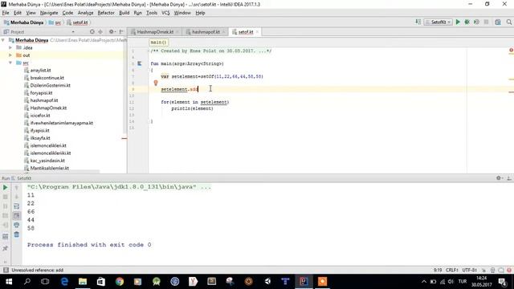The width and height of the screenshot is (514, 289).
Task: Collapse all in the Project panel
Action: point(100,32)
